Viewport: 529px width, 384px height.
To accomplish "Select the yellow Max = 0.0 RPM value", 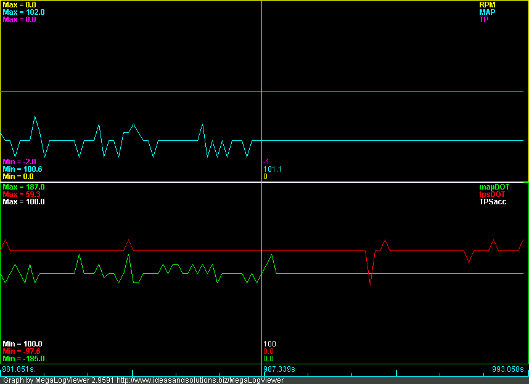I will [19, 5].
